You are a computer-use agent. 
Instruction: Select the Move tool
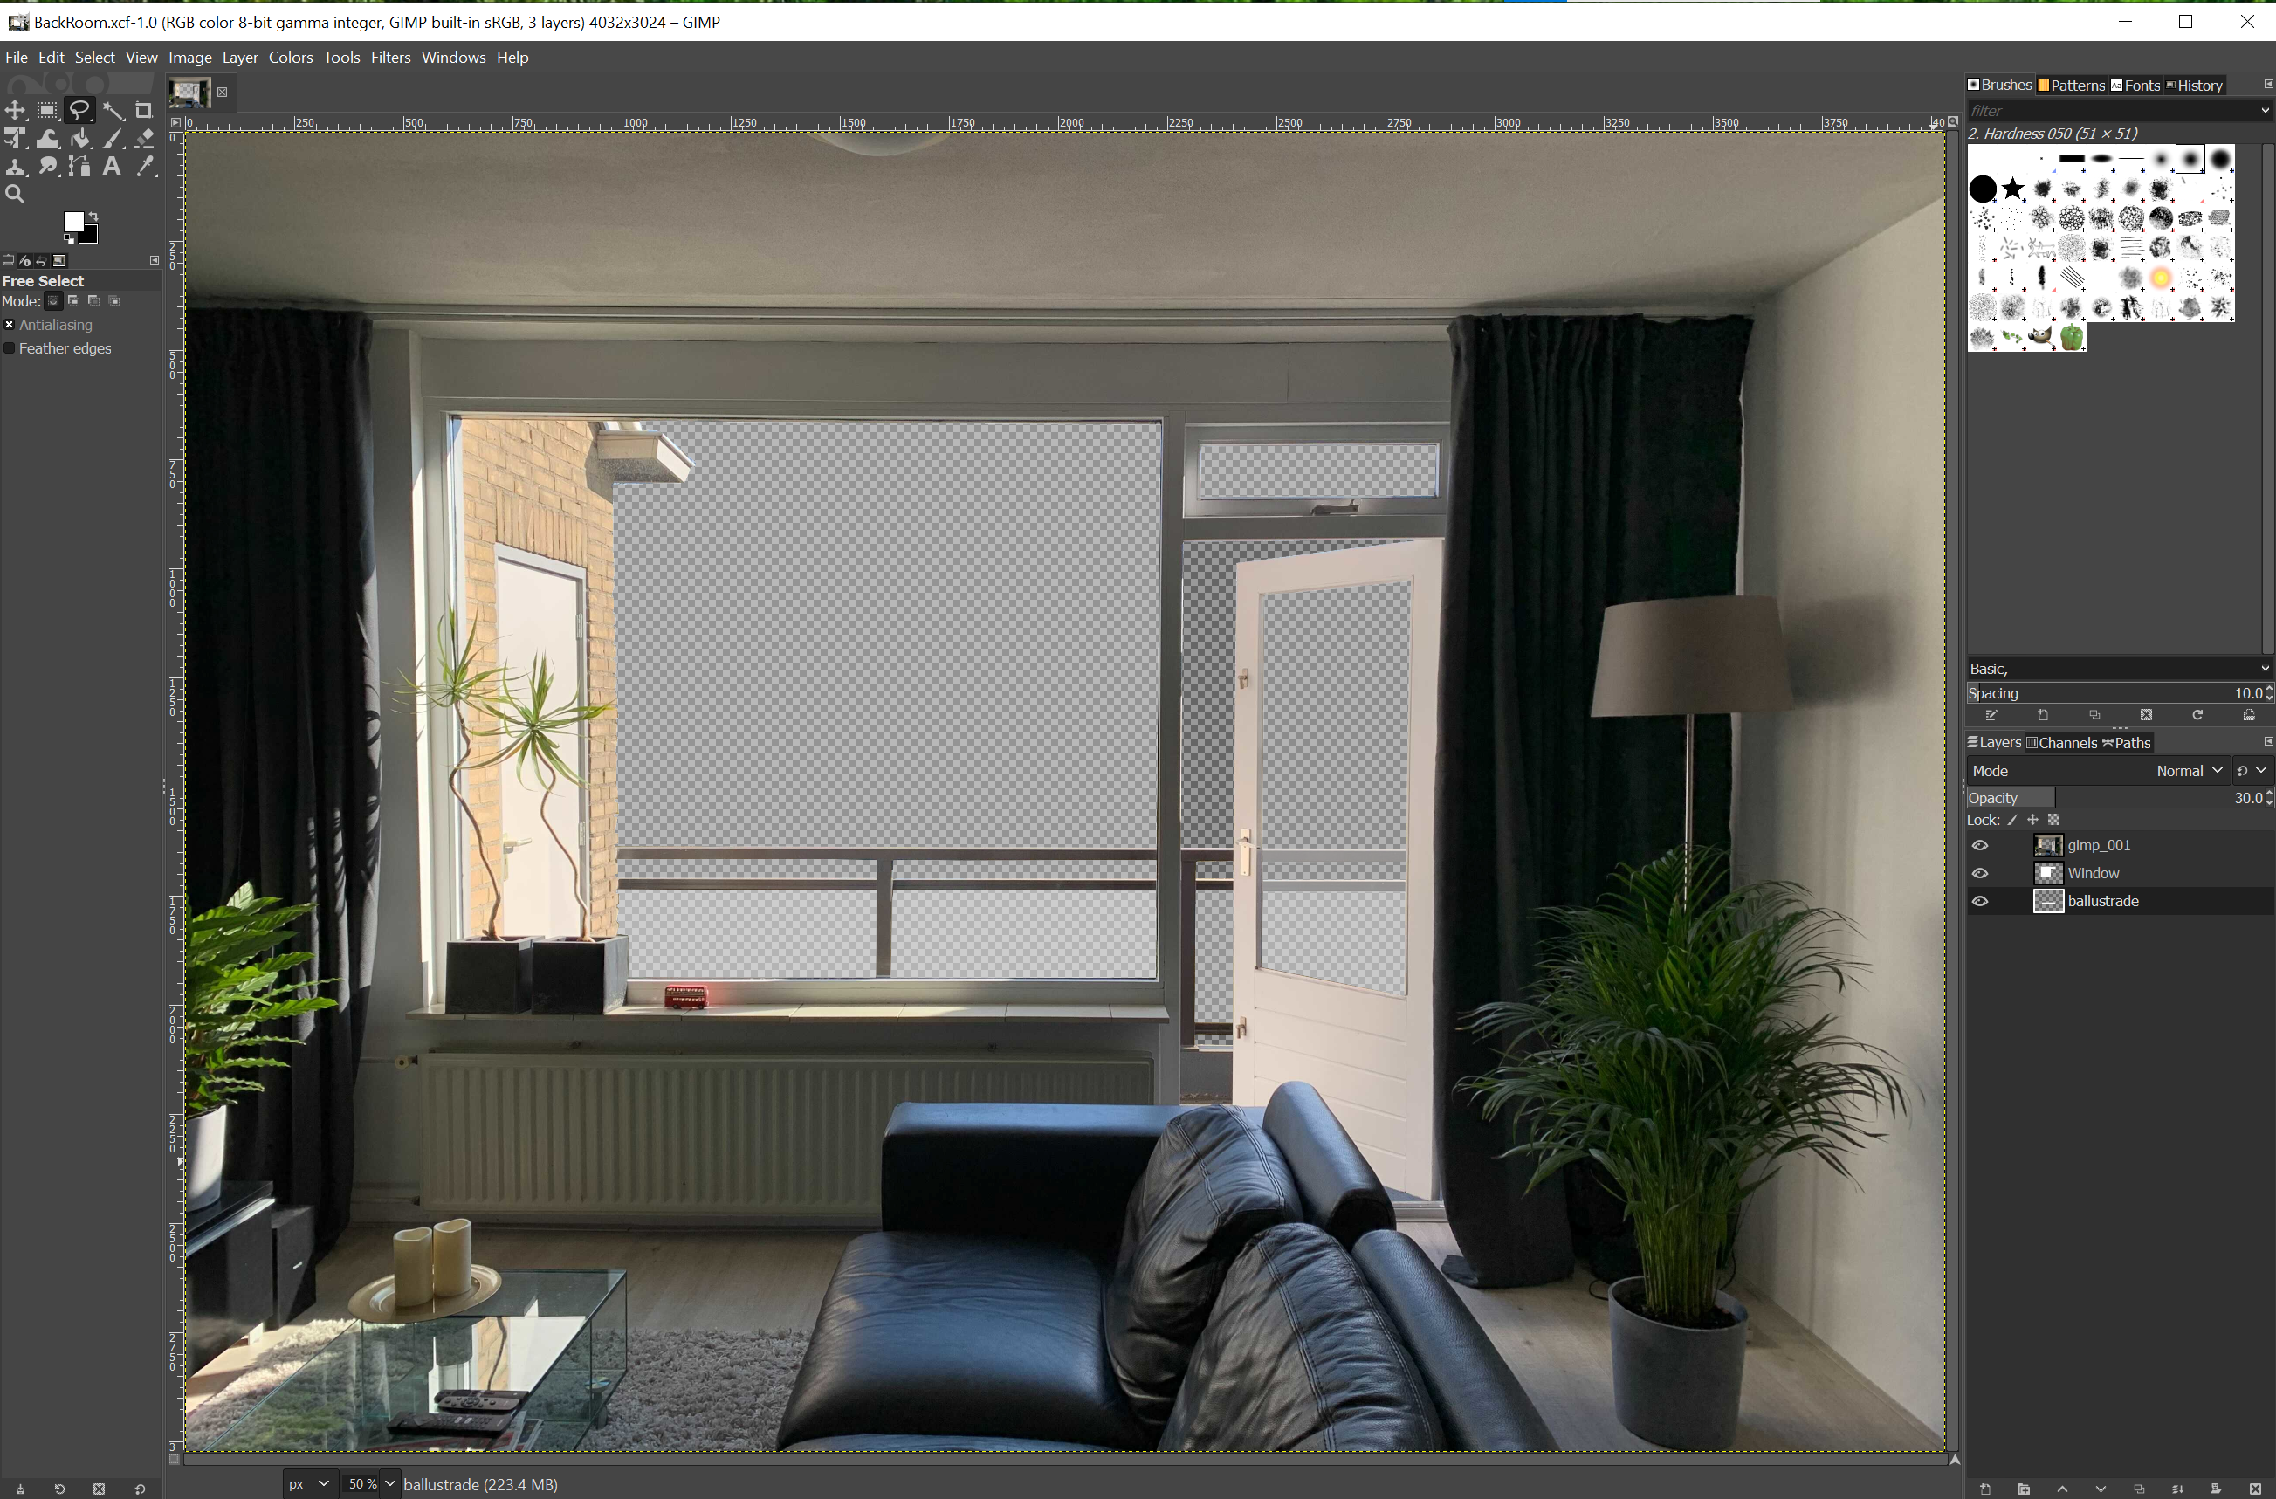[16, 111]
